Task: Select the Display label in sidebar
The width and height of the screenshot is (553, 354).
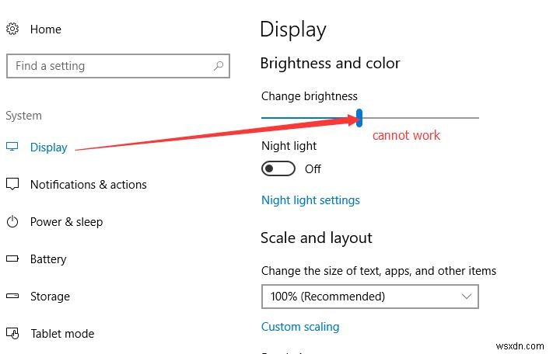Action: tap(49, 147)
